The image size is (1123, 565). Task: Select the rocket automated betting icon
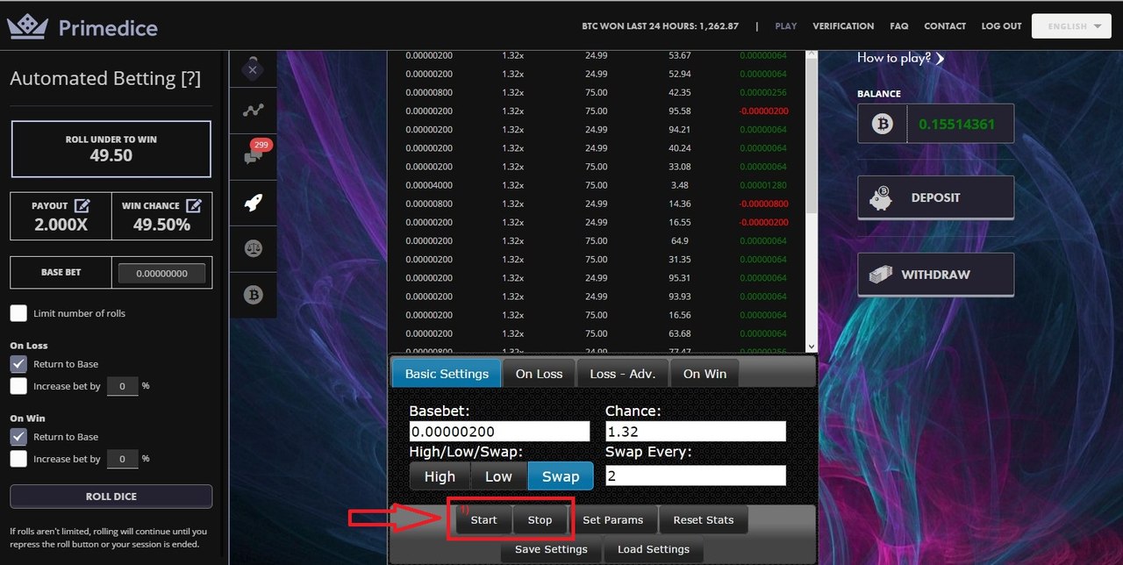pyautogui.click(x=253, y=204)
